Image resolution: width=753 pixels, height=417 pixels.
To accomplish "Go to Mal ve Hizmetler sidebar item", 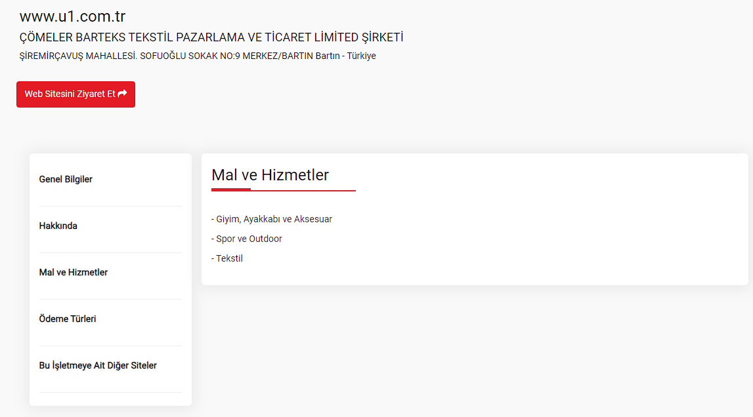I will point(74,272).
